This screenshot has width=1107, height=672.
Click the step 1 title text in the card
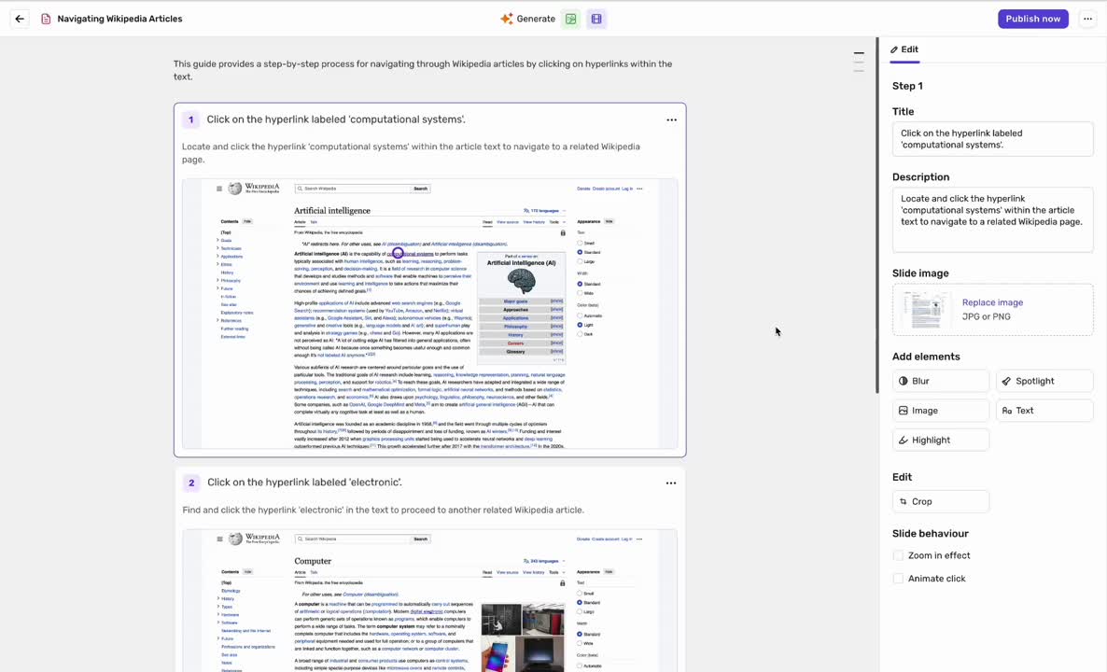pos(336,119)
